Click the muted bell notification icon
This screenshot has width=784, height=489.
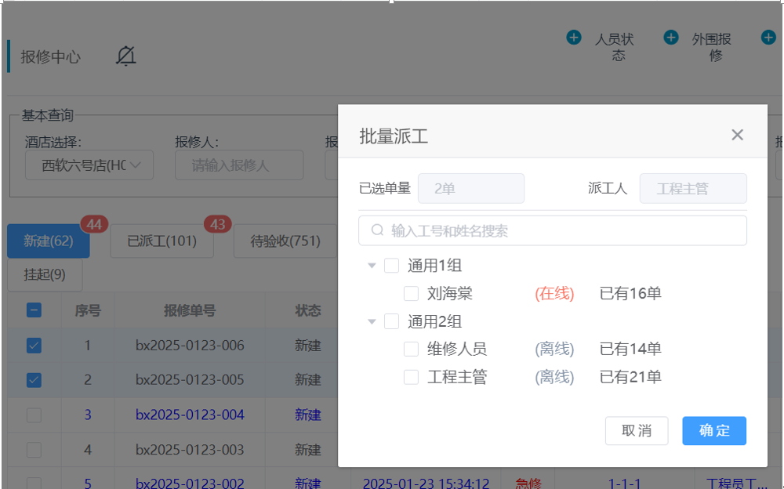point(125,56)
